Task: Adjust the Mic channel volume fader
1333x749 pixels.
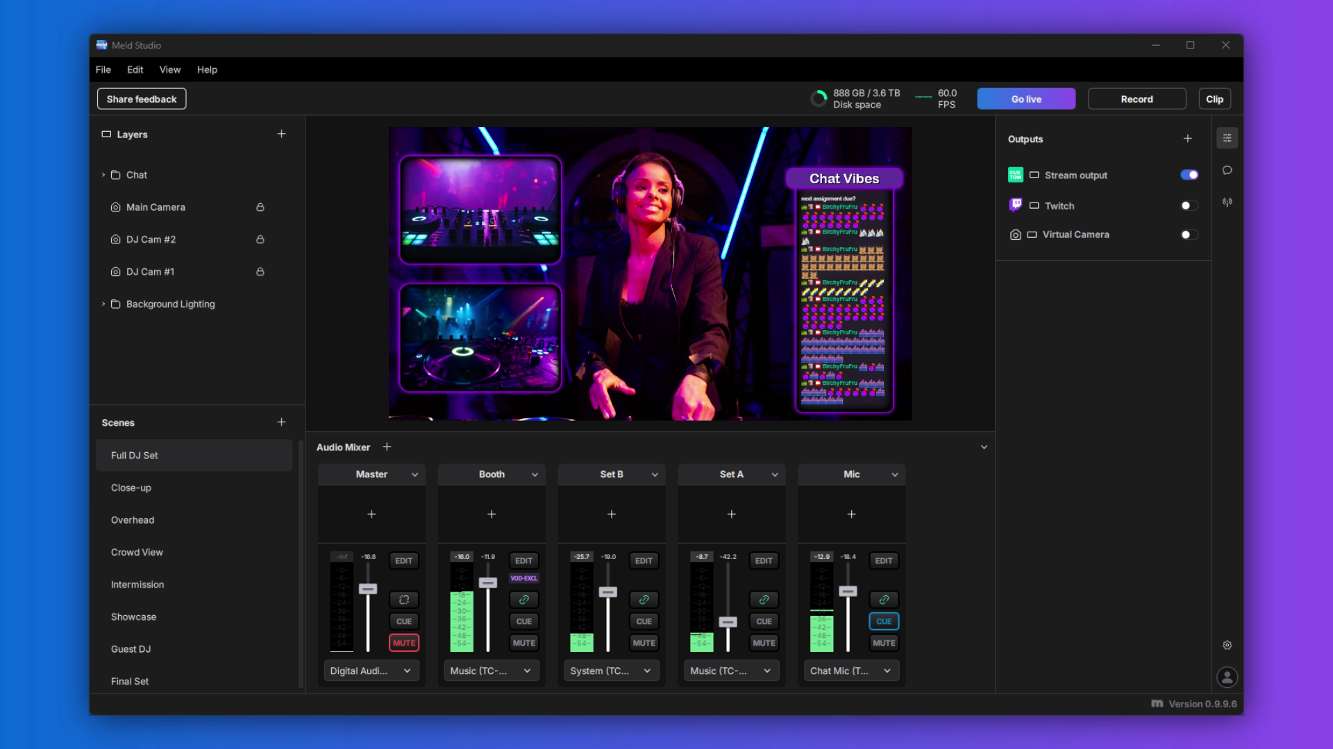Action: click(x=847, y=590)
